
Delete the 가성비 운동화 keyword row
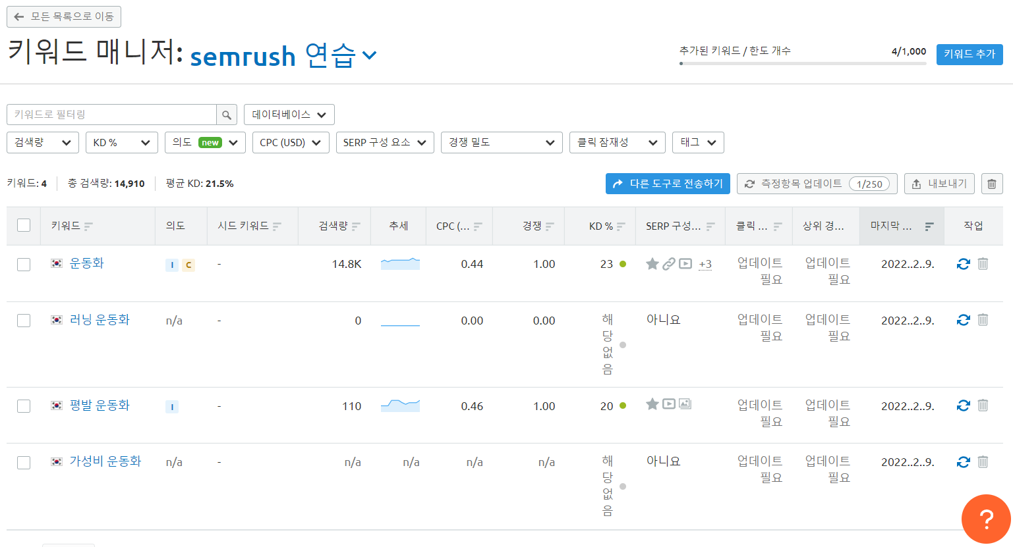point(983,462)
